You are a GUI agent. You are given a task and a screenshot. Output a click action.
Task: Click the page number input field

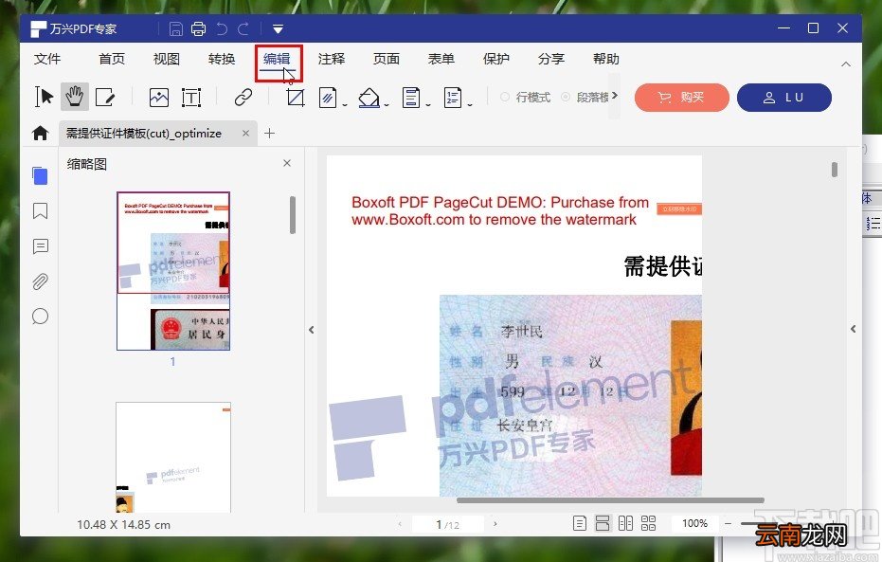tap(448, 524)
